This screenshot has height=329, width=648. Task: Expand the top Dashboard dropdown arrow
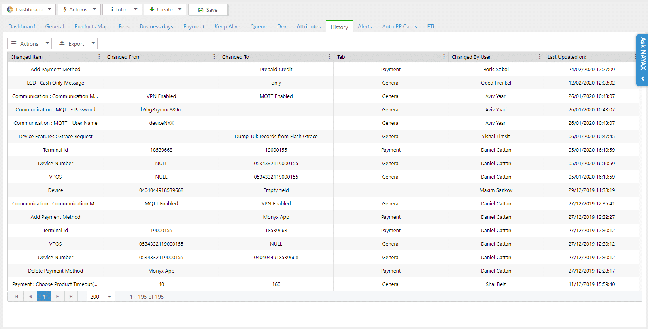click(x=49, y=9)
